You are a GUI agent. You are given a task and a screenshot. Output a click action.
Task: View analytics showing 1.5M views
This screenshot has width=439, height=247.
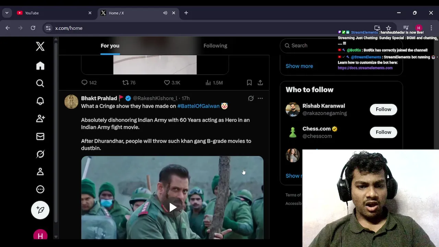tap(214, 83)
